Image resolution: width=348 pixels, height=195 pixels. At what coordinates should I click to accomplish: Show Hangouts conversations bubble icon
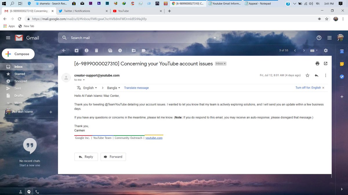[29, 192]
